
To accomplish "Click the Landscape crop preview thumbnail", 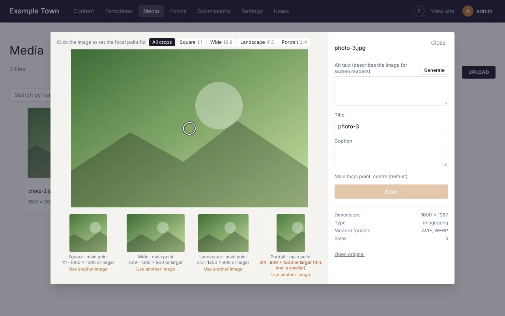I will coord(223,233).
